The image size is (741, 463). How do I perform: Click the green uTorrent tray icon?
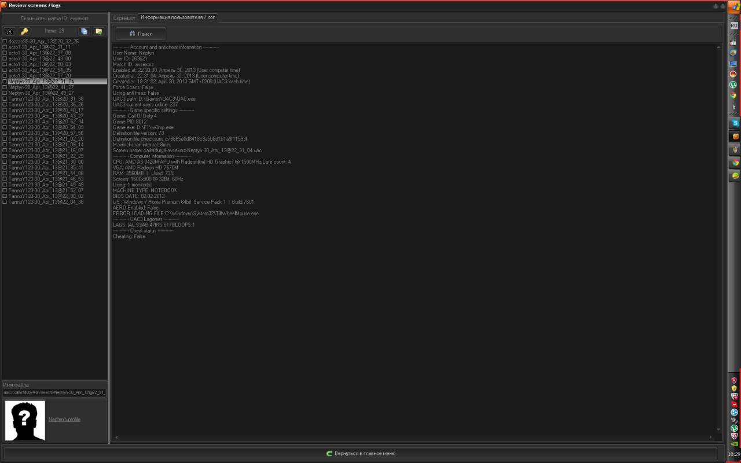click(734, 428)
